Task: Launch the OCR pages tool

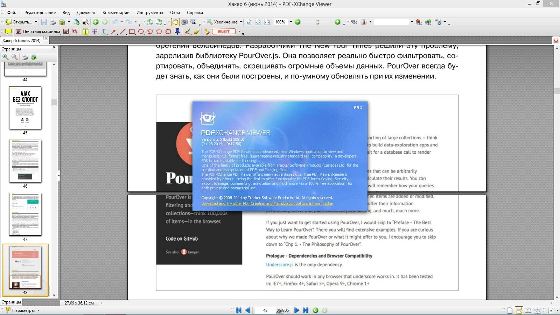Action: (85, 22)
